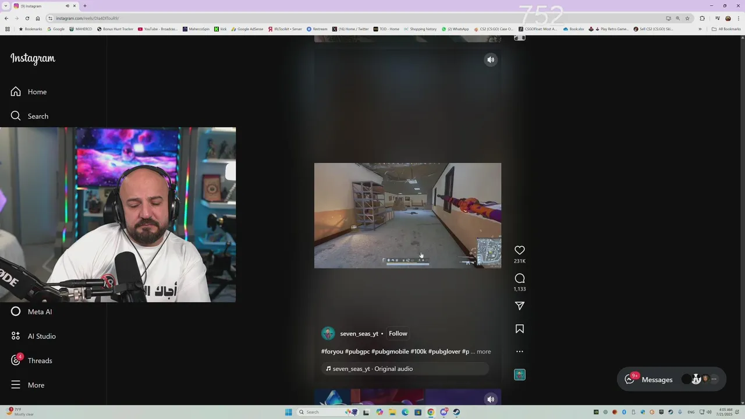Share the reel with the paper plane icon
745x419 pixels.
[x=520, y=306]
